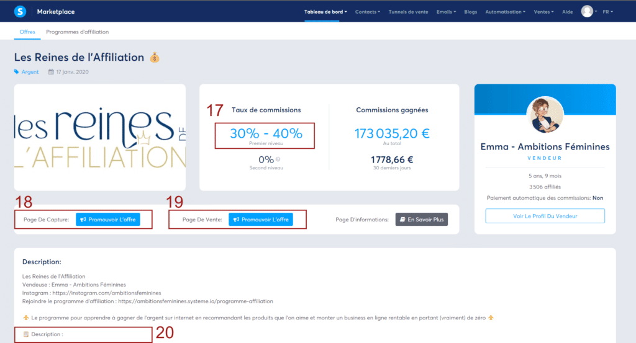
Task: Expand the Contacts menu
Action: [368, 12]
